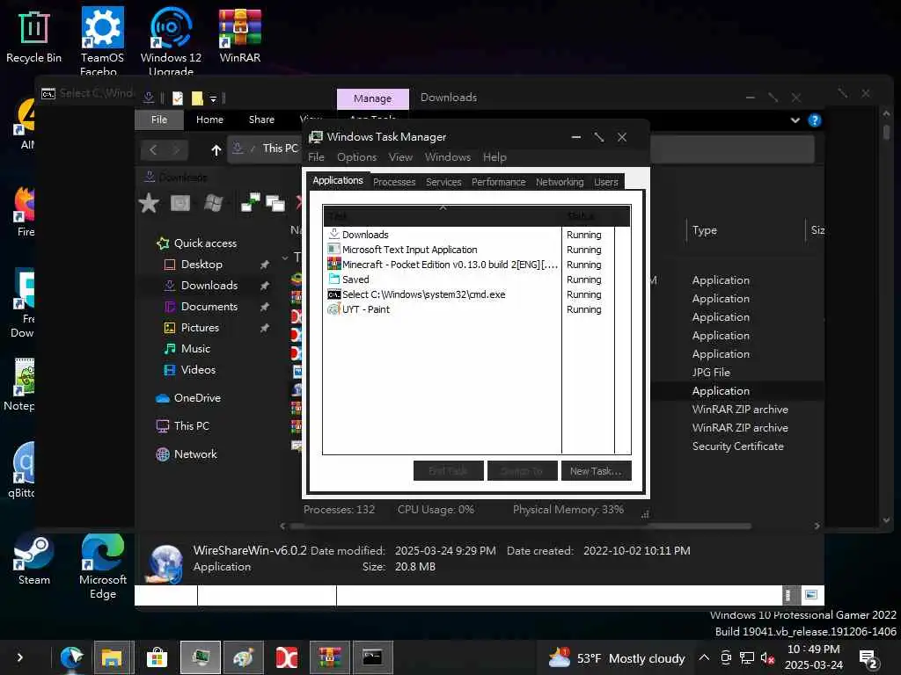Open the Explorer Home ribbon tab
Viewport: 901px width, 675px height.
(x=209, y=120)
